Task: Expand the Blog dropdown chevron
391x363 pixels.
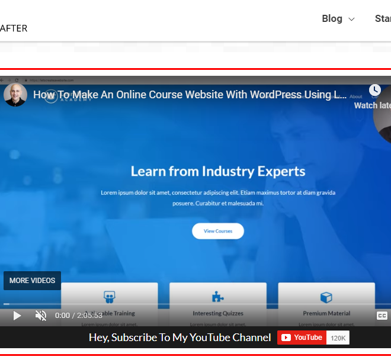Action: 351,19
